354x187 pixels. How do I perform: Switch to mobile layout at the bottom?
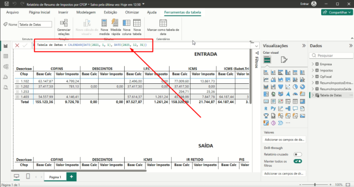[x=28, y=176]
